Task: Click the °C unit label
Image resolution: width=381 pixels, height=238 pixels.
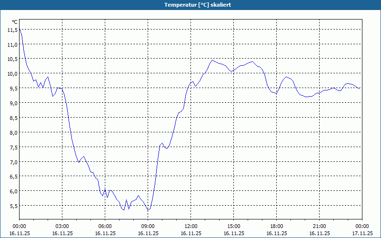Action: (x=15, y=22)
